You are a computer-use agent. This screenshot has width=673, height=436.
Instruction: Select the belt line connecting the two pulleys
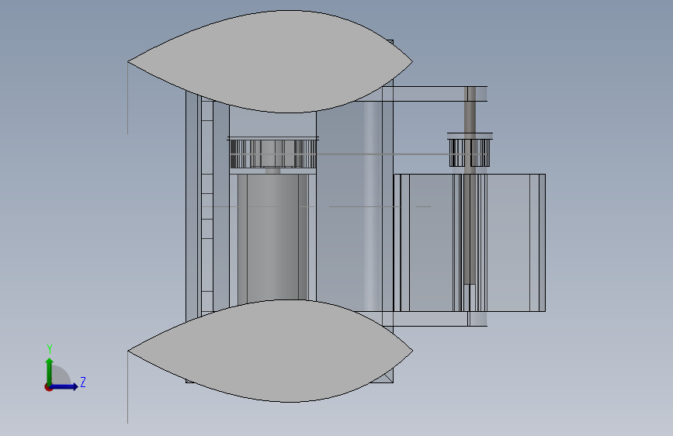tap(383, 154)
